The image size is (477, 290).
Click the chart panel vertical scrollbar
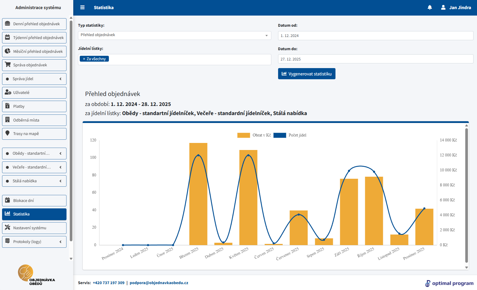coord(466,195)
